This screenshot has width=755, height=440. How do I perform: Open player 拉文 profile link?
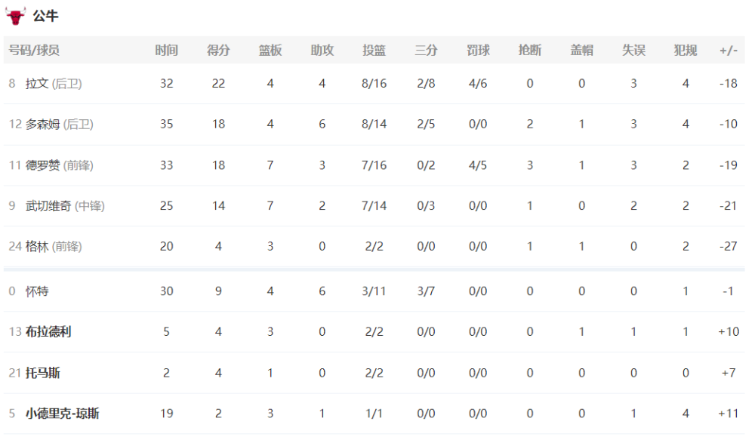(37, 84)
